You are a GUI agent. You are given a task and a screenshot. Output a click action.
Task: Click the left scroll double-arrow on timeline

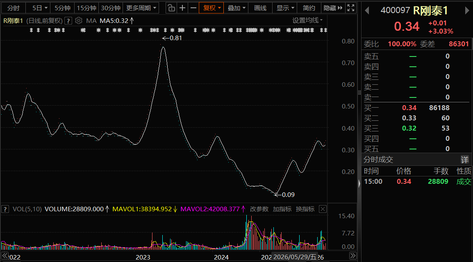[x=5, y=256]
